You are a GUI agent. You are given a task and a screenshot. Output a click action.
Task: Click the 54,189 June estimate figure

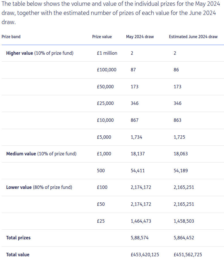[x=181, y=171]
